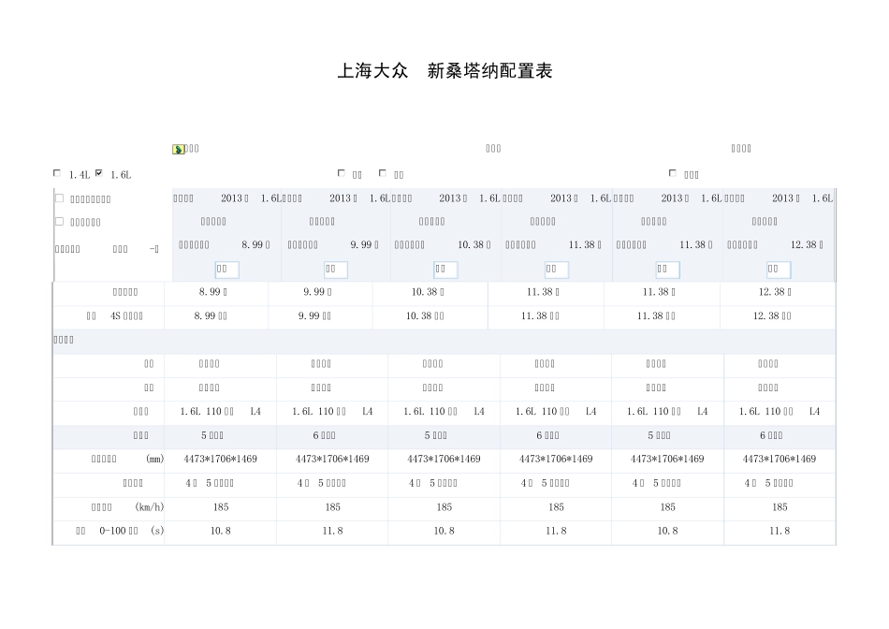Select the (km/h) top speed row label

click(x=127, y=507)
